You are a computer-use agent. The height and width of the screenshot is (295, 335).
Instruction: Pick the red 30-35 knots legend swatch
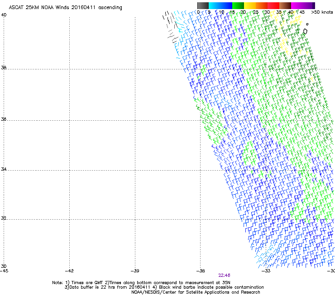coord(273,5)
